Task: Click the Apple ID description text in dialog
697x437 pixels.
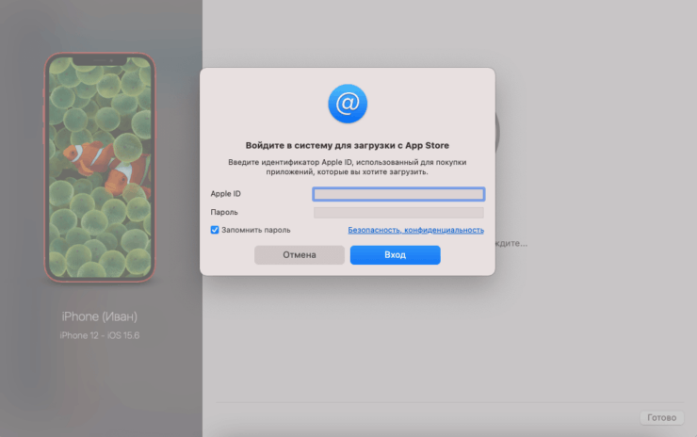Action: (347, 168)
